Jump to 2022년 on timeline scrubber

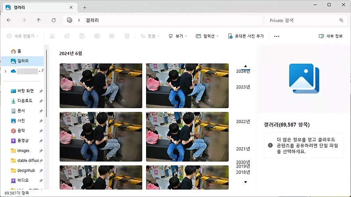243,122
